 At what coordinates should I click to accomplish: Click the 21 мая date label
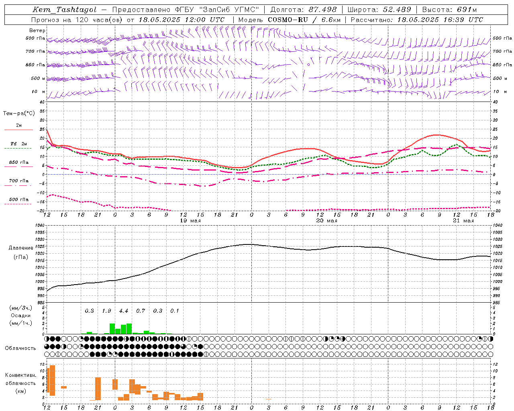tap(463, 221)
